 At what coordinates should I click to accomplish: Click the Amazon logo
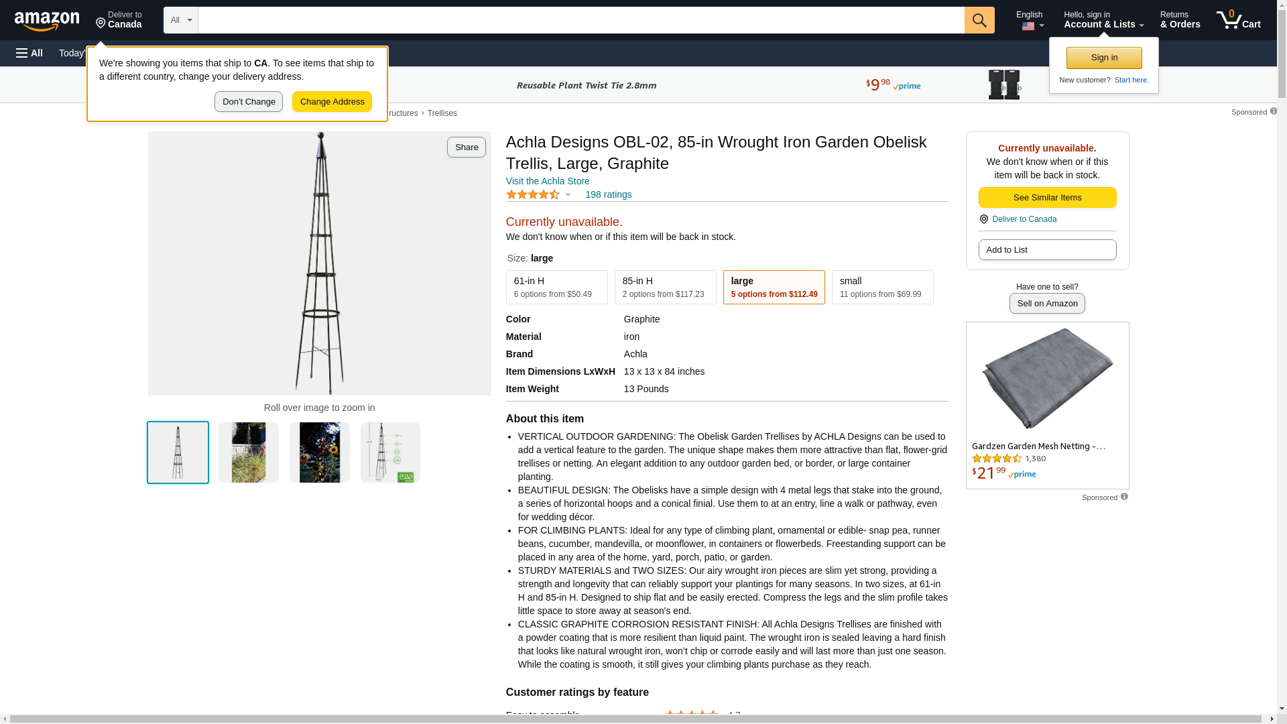tap(47, 21)
